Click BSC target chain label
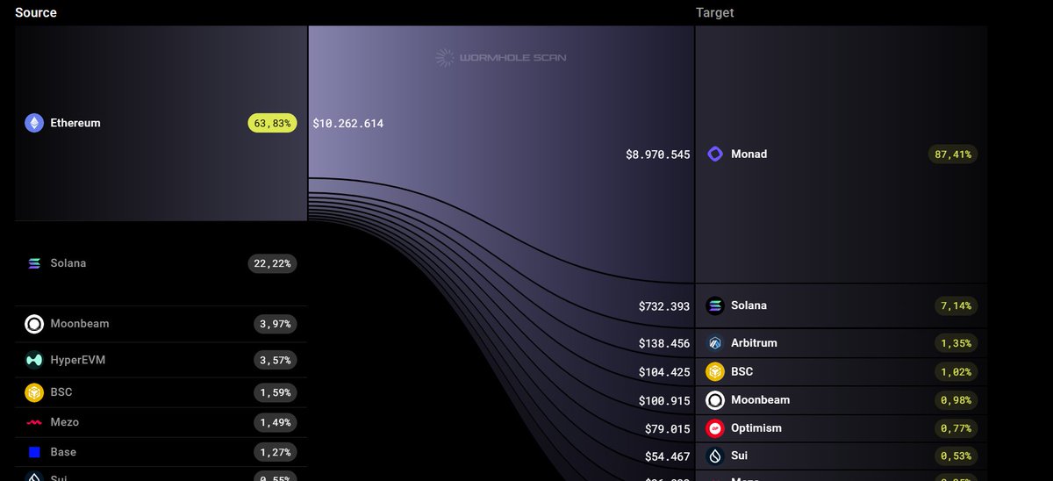 click(742, 371)
